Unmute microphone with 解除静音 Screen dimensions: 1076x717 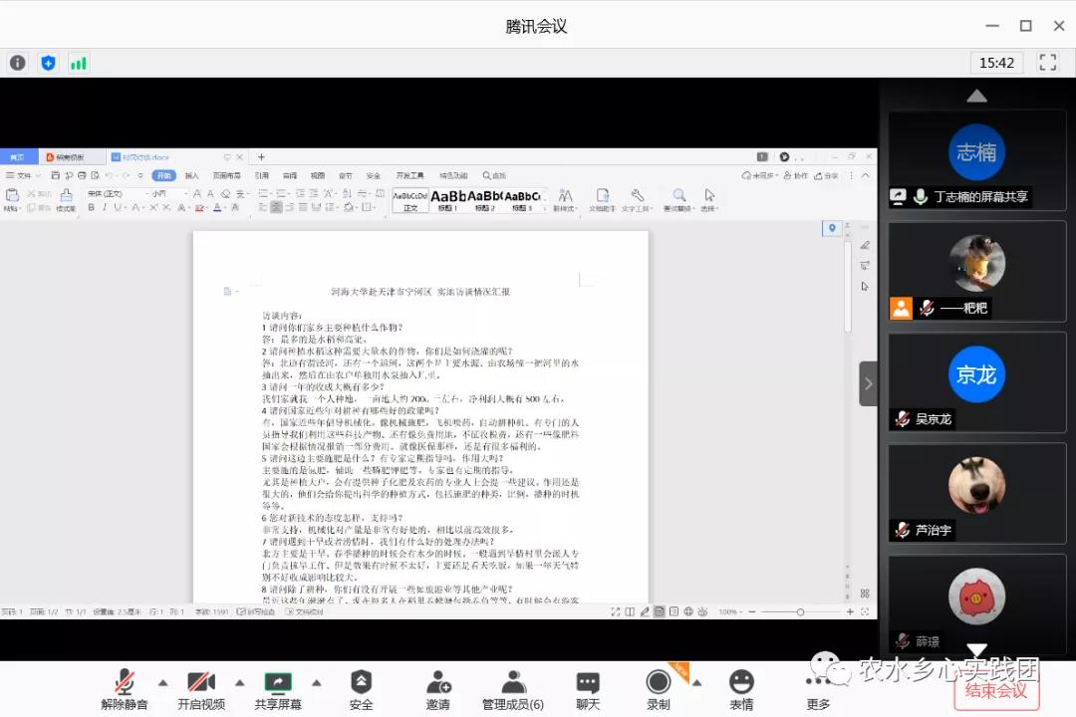coord(125,689)
